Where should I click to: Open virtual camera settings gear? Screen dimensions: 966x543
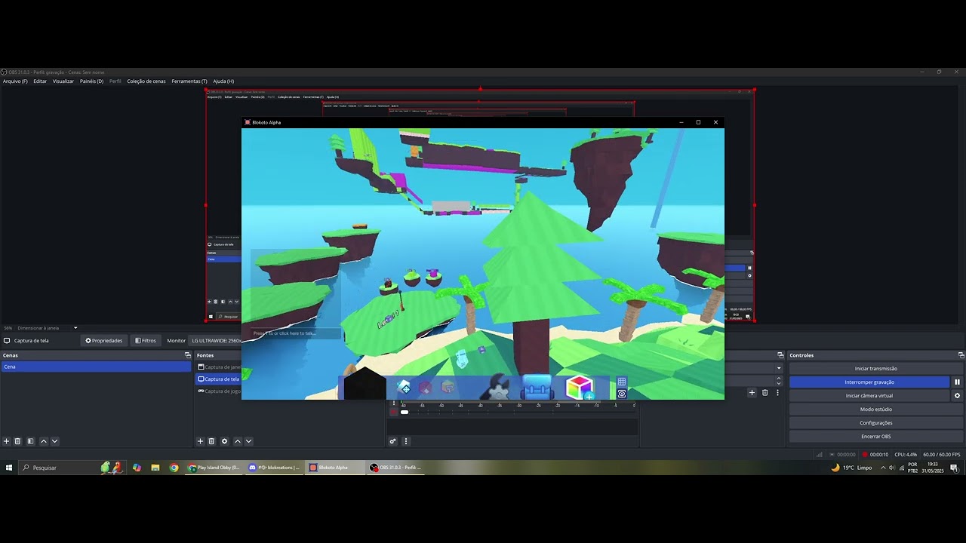click(x=957, y=396)
